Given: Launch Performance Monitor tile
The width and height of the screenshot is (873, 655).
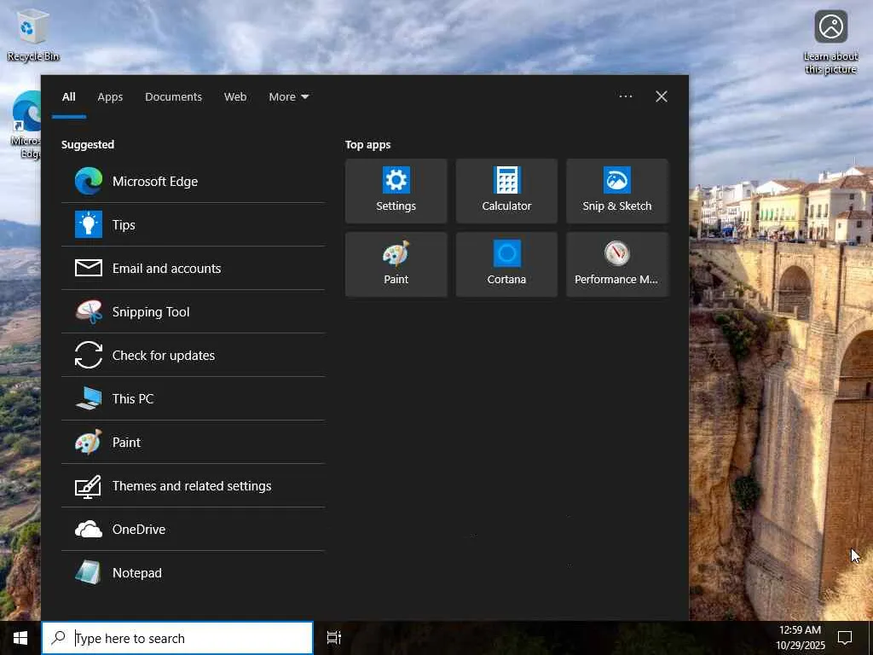Looking at the screenshot, I should click(617, 264).
